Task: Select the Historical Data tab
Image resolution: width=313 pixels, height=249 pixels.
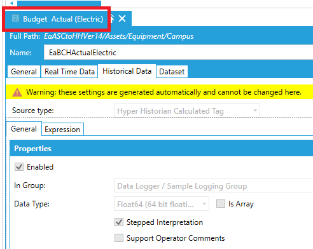Action: (x=127, y=71)
